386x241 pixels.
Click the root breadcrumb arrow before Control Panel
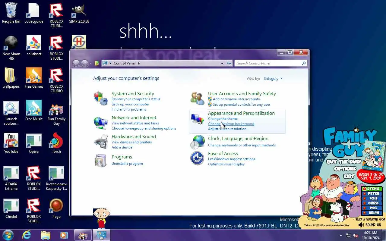[x=110, y=63]
